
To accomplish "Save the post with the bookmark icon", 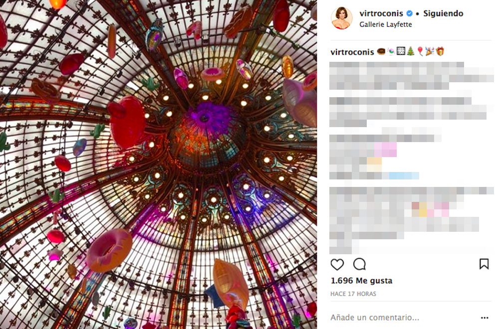I will 484,264.
